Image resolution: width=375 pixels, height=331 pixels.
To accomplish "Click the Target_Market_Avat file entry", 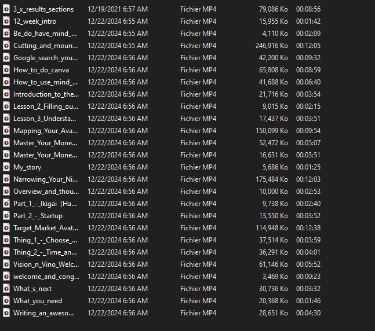I will tap(45, 228).
